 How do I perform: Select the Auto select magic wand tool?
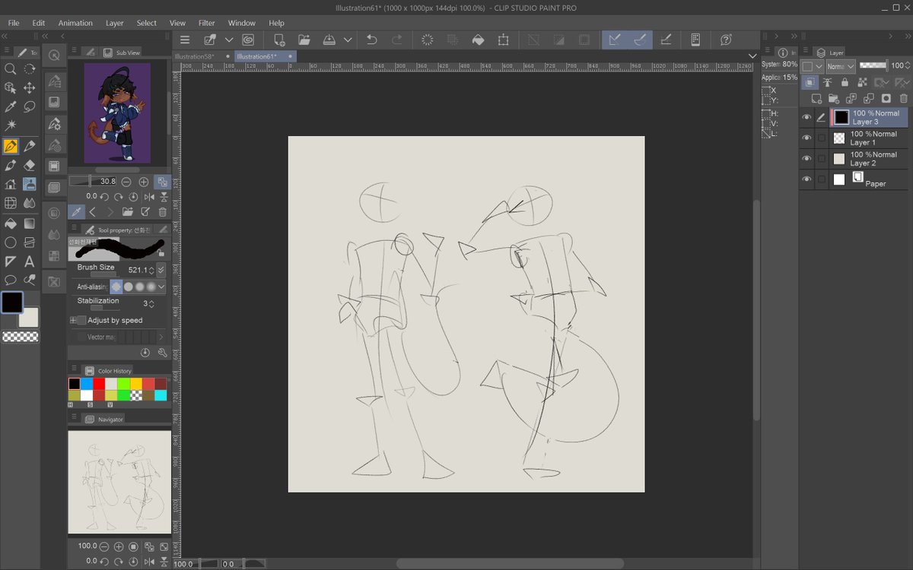pyautogui.click(x=11, y=125)
